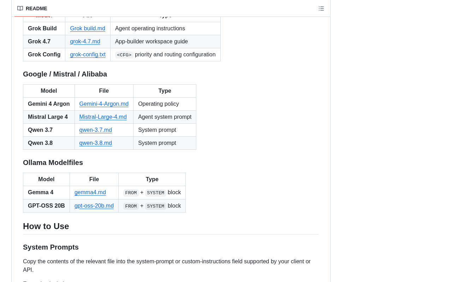Click the 'Google / Mistral / Alibaba' heading
The image size is (452, 282).
click(x=65, y=74)
